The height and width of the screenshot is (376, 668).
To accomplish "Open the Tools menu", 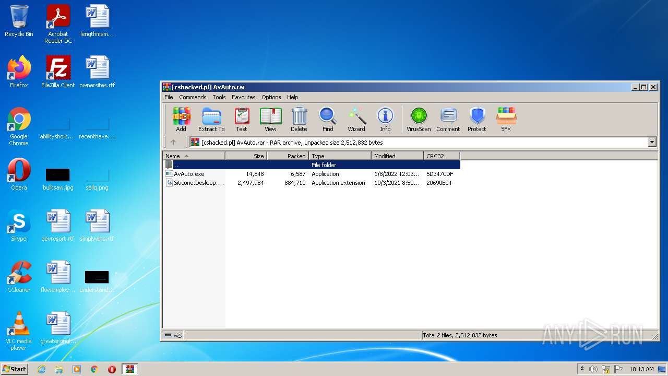I will [x=219, y=97].
